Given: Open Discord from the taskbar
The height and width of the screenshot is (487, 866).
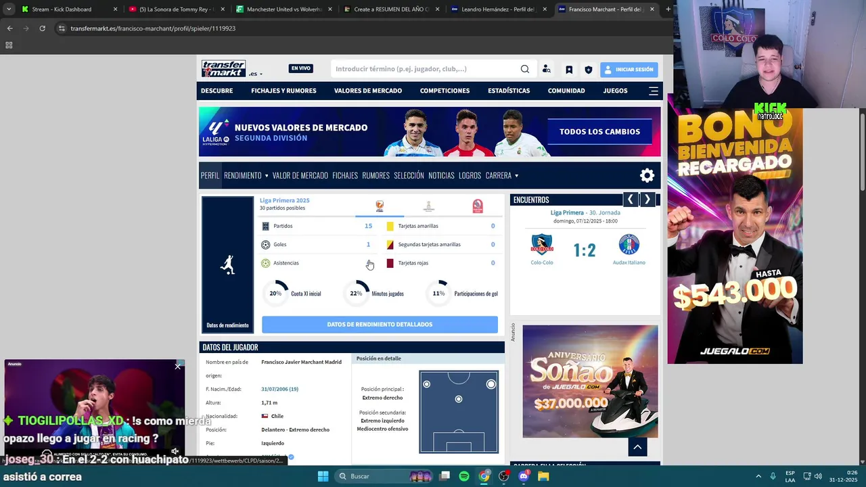Looking at the screenshot, I should (524, 476).
